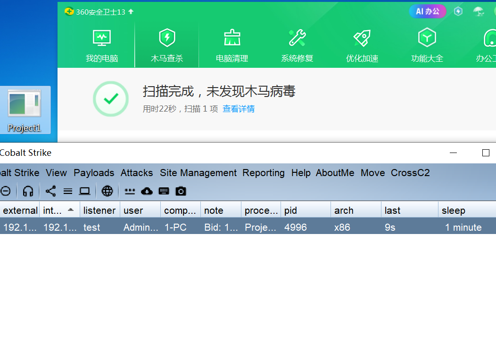This screenshot has width=496, height=347.
Task: Open 我的电脑 in 360 Security
Action: pos(101,46)
